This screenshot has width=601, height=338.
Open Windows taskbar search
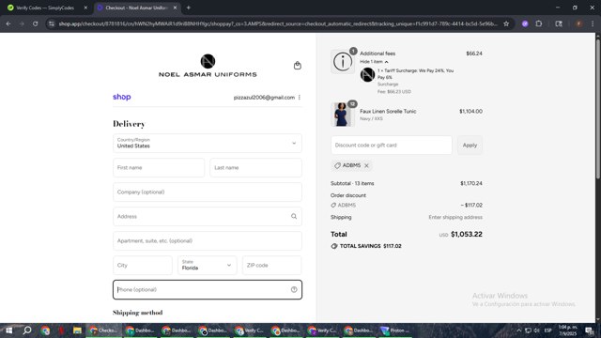[x=27, y=330]
